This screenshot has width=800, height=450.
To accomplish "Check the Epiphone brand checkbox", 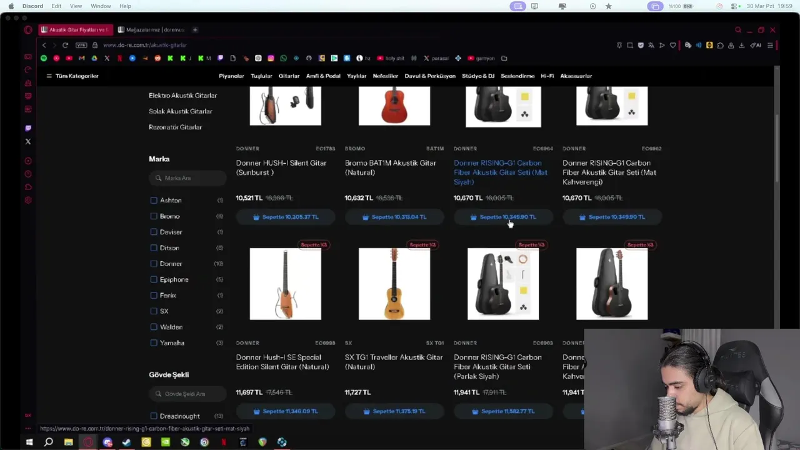I will pos(154,279).
